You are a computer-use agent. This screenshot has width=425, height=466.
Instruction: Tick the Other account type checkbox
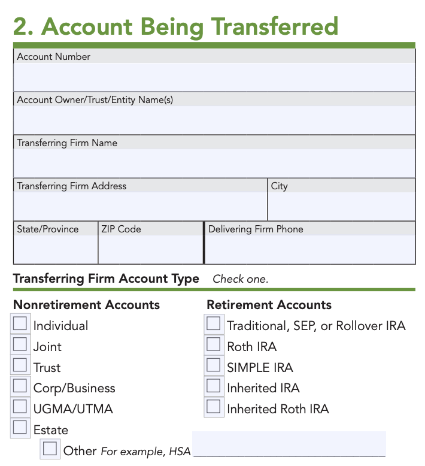pyautogui.click(x=50, y=449)
